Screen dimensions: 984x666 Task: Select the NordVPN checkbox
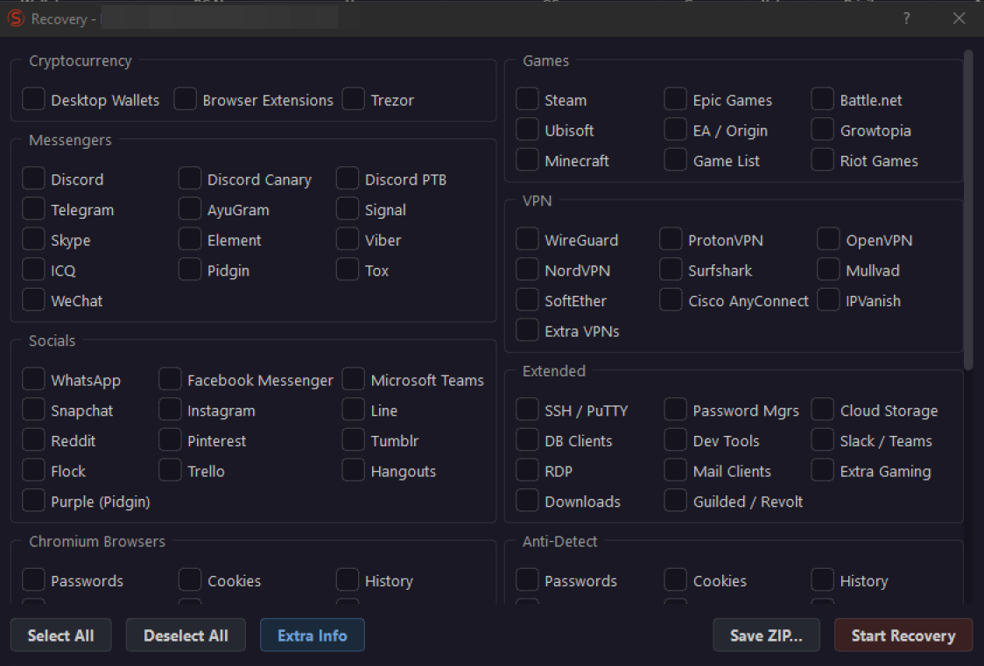coord(527,269)
